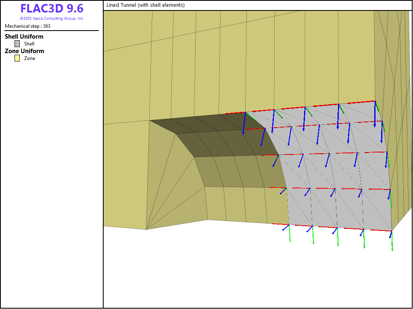Image resolution: width=413 pixels, height=309 pixels.
Task: Click the bottom-right corner shell node axes
Action: (391, 231)
